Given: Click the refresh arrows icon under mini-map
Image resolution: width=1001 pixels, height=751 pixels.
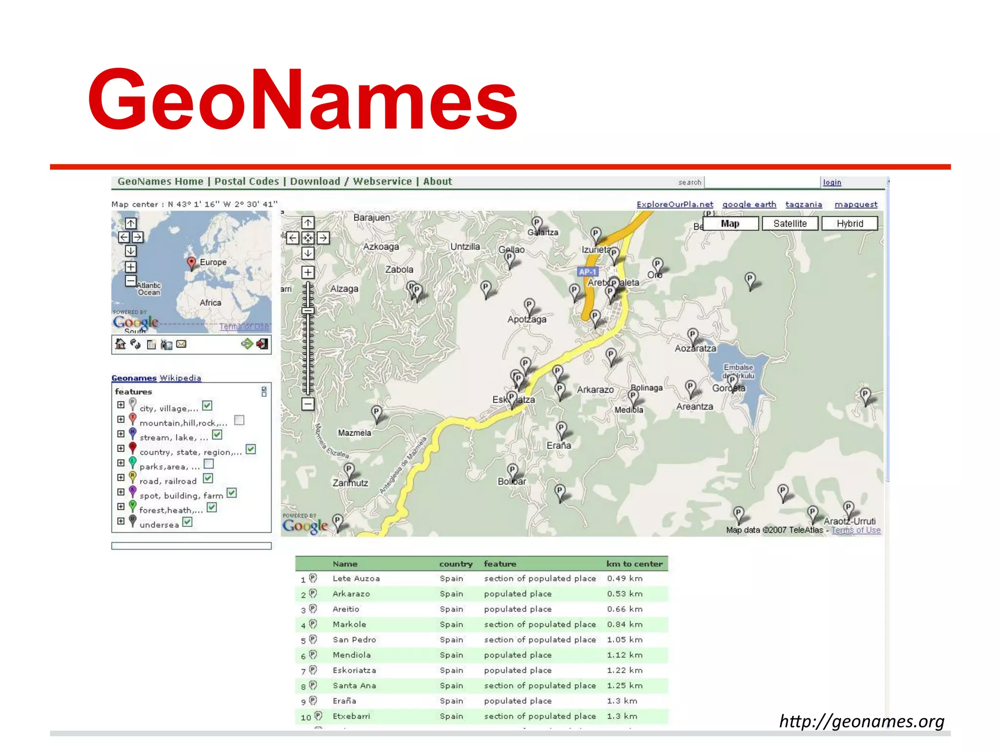Looking at the screenshot, I should click(135, 344).
